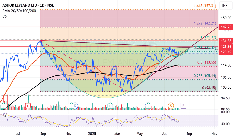Select the RSI indicator label
Screen dimensions: 234x138
[x=5, y=115]
